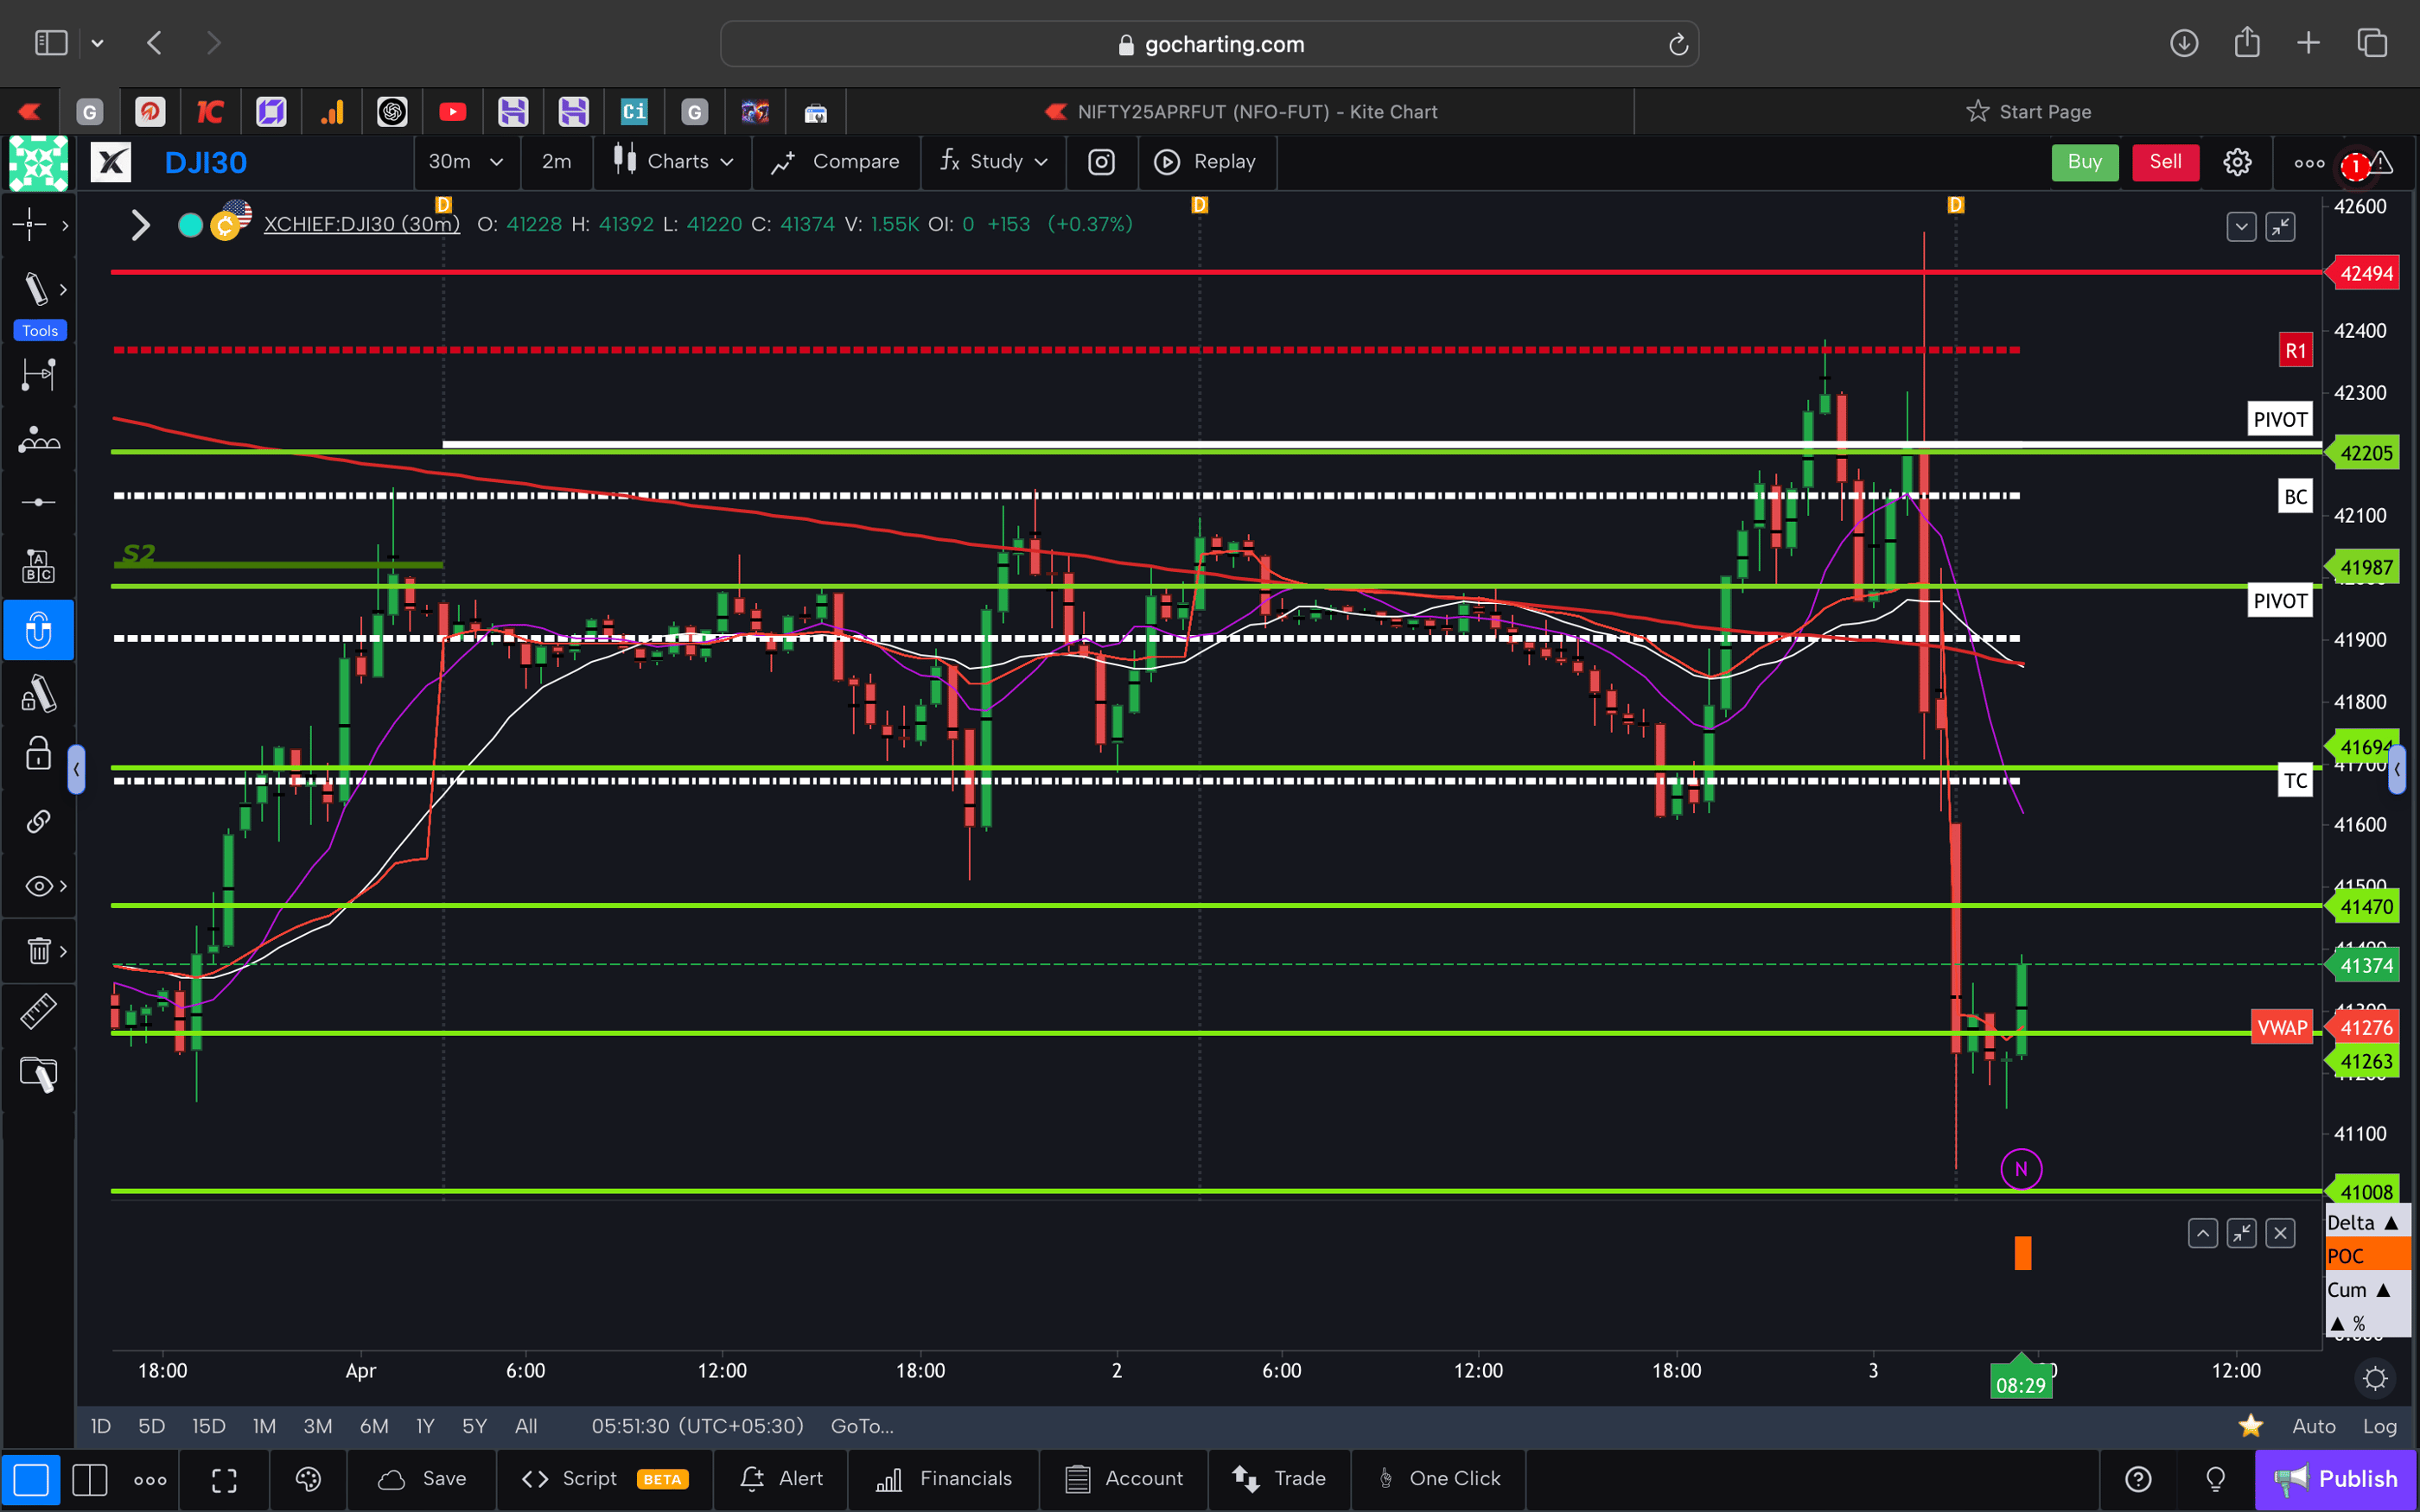Screen dimensions: 2420x1512
Task: Select the magnet snap tool
Action: coord(38,630)
